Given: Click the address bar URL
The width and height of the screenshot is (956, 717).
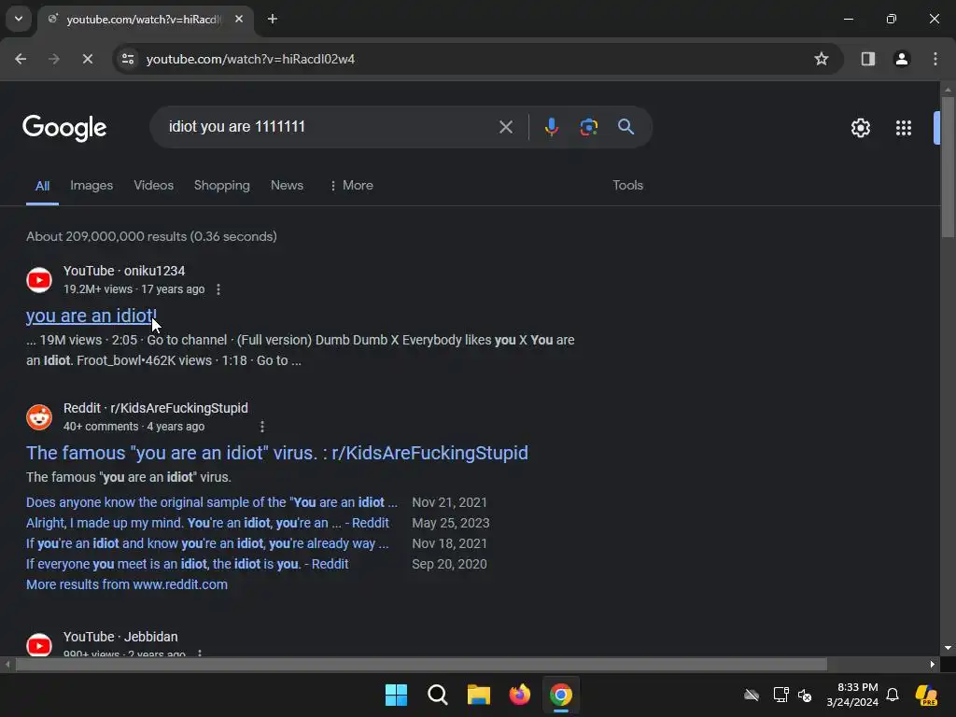Looking at the screenshot, I should [250, 59].
